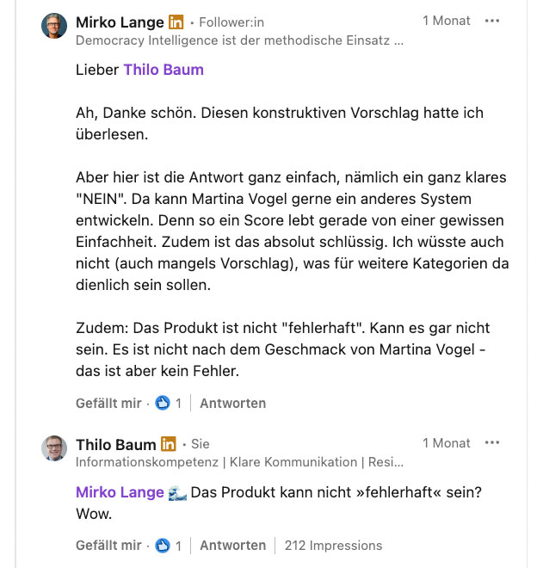The width and height of the screenshot is (543, 568).
Task: Like Thilo Baum's reply with Gefällt mir
Action: point(108,545)
